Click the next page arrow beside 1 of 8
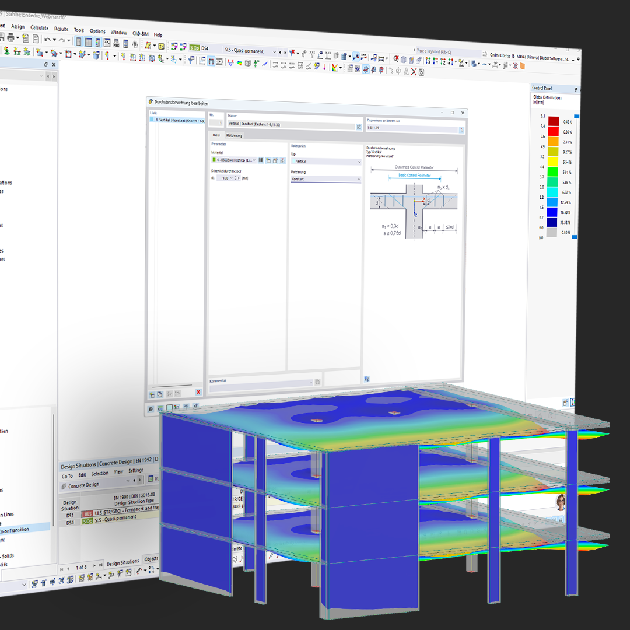630x630 pixels. (94, 565)
